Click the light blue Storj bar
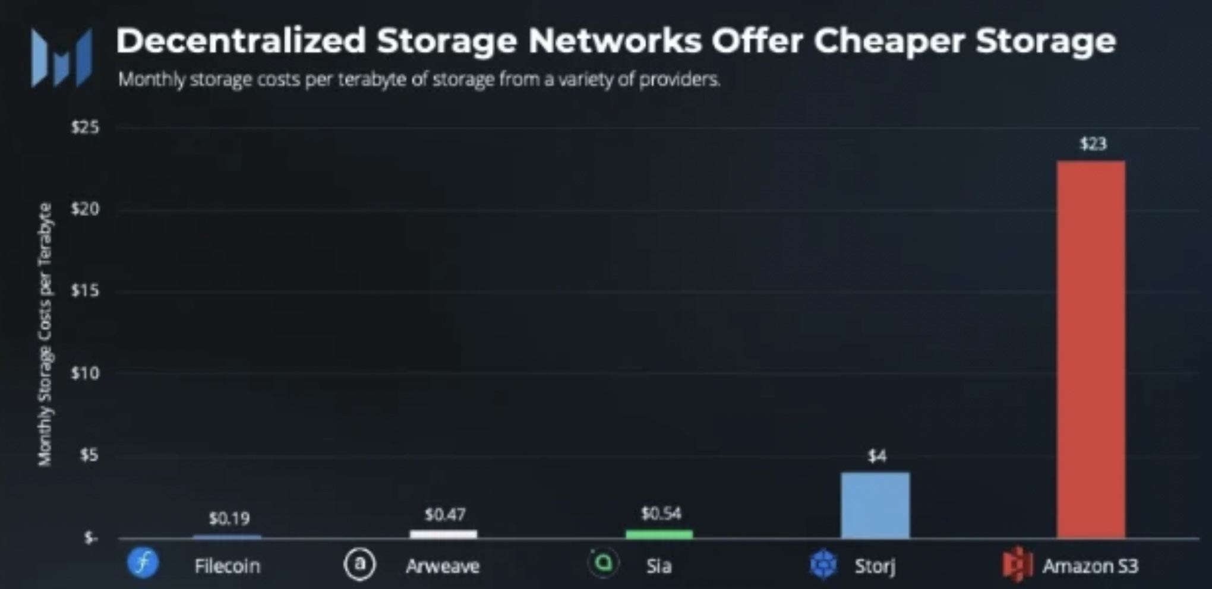This screenshot has width=1212, height=589. (875, 505)
